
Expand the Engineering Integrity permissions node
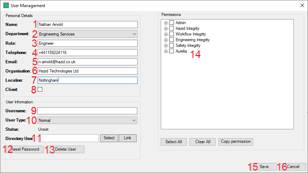[166, 40]
